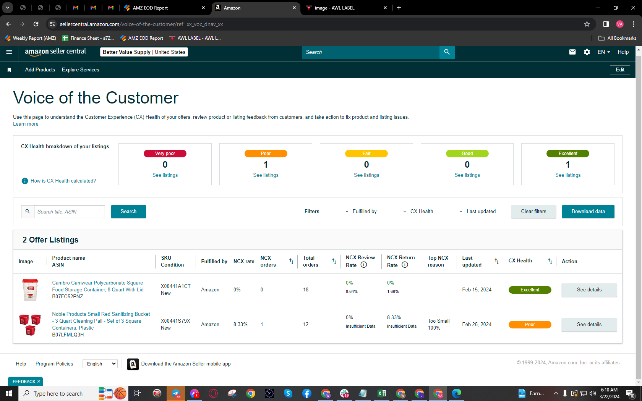
Task: Click the info icon next to NCX Return Rate
Action: tap(405, 265)
